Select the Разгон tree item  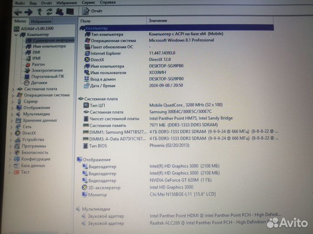click(35, 64)
